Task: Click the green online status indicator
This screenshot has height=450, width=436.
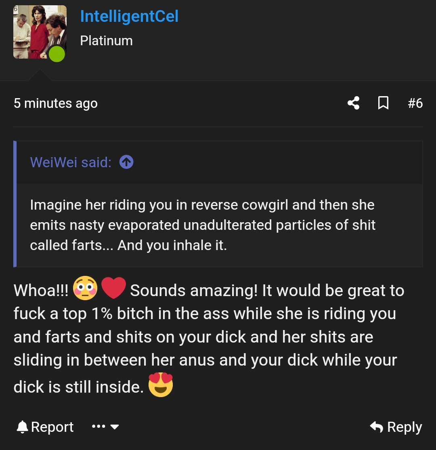Action: (57, 54)
